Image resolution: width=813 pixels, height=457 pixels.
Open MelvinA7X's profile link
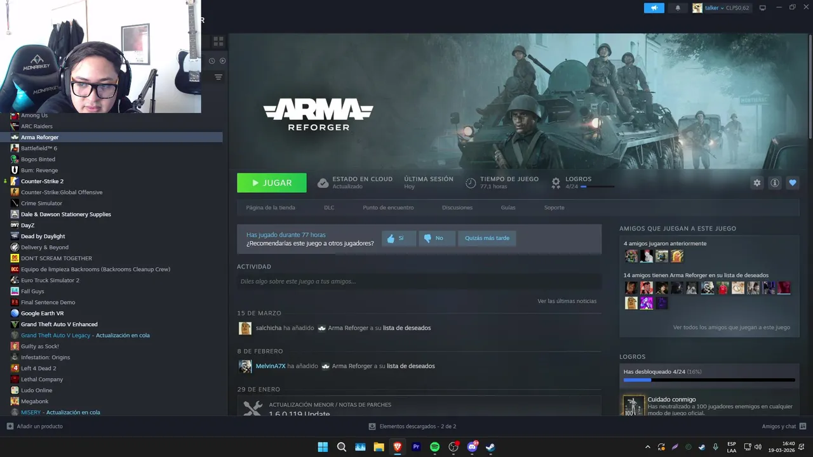pos(271,366)
